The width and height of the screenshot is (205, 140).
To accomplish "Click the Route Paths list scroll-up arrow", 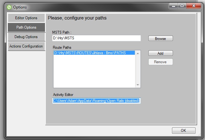I will click(x=138, y=53).
